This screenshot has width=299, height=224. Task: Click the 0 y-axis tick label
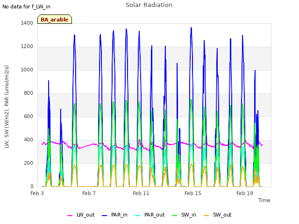coord(32,187)
